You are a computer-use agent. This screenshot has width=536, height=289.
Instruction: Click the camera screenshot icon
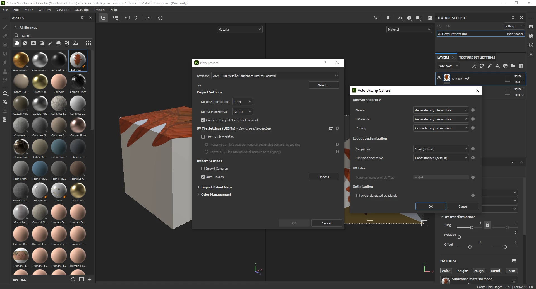click(x=430, y=18)
